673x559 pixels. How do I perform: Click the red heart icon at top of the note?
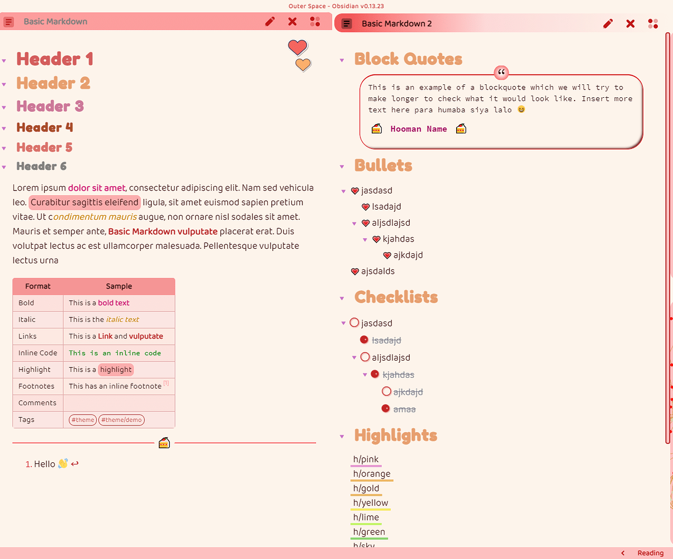[297, 48]
